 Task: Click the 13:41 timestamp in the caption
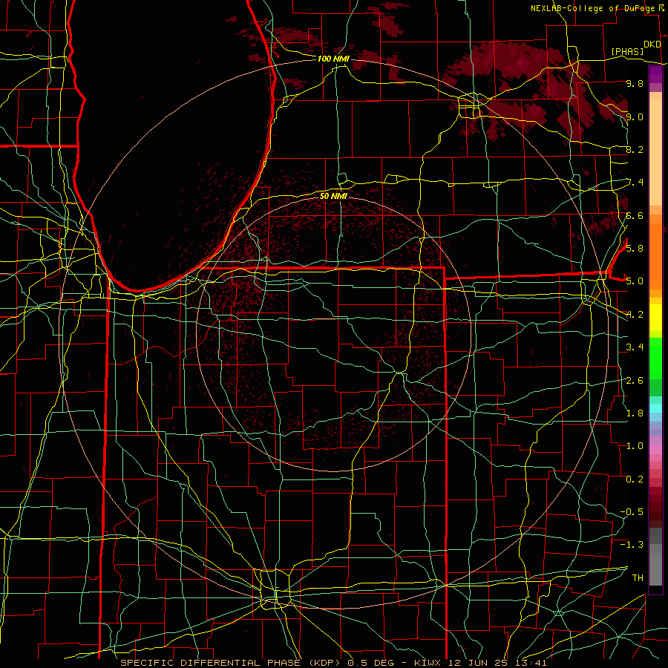tap(531, 663)
